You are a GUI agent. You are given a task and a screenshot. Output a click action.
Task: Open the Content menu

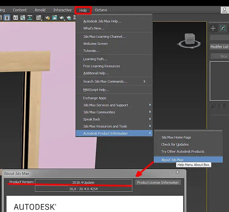(x=20, y=10)
